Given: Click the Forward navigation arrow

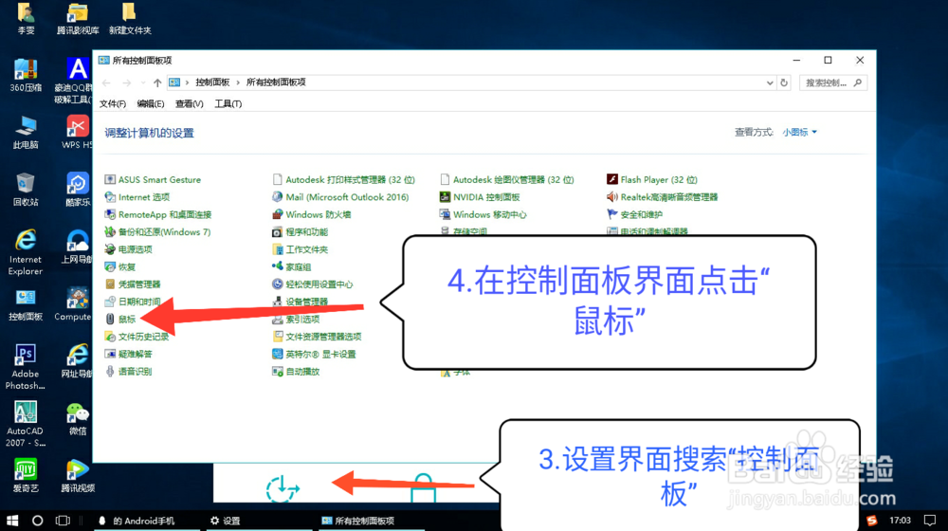Looking at the screenshot, I should 126,82.
